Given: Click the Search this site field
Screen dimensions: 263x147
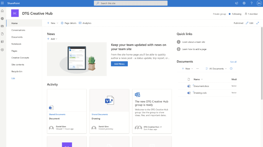Looking at the screenshot, I should pos(131,3).
